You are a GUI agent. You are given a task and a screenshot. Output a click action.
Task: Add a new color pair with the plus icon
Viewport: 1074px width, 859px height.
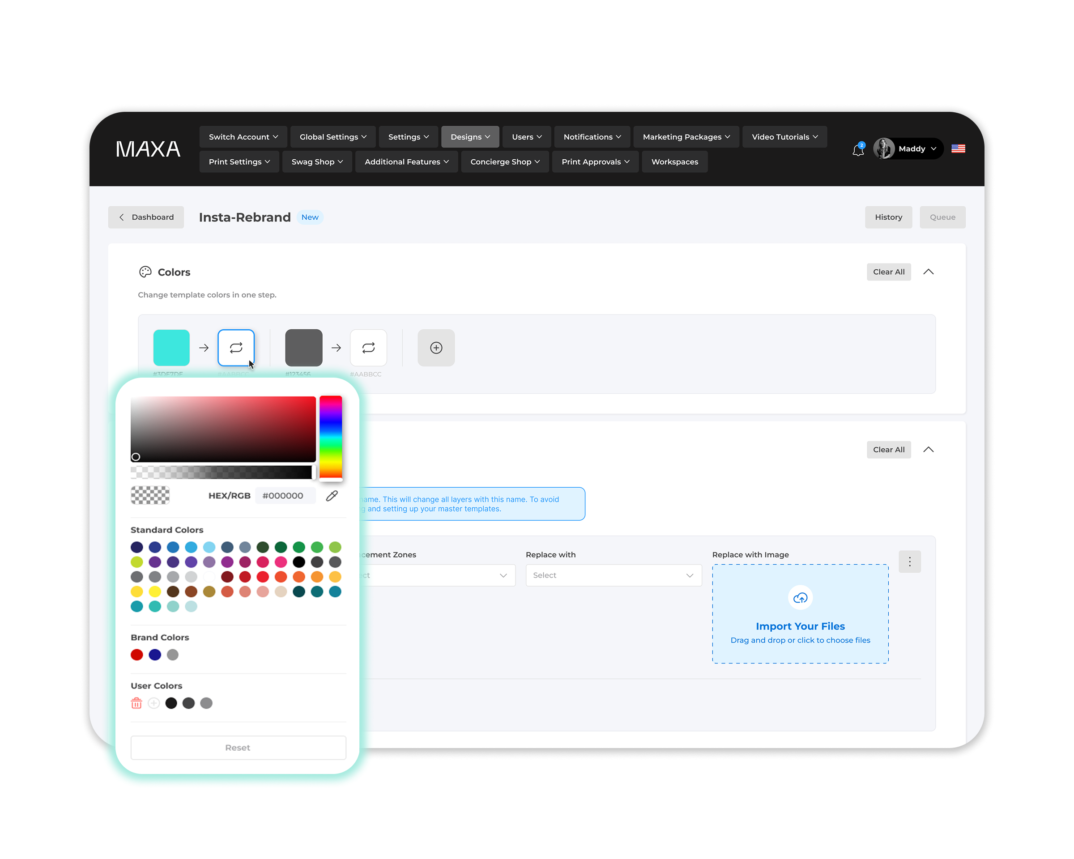tap(436, 348)
